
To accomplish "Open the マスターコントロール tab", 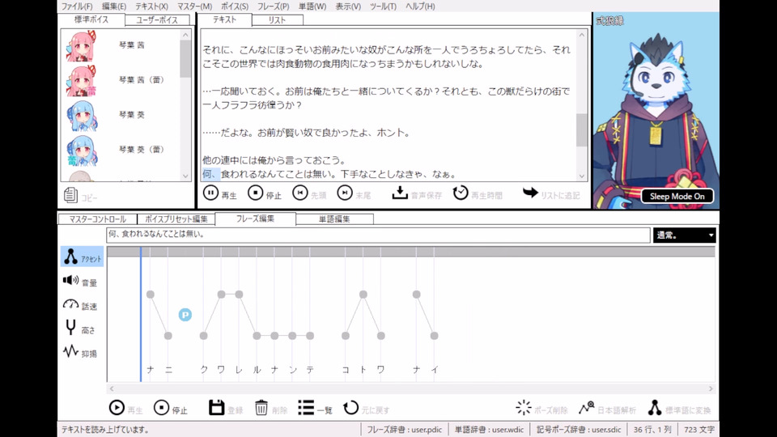I will 98,219.
